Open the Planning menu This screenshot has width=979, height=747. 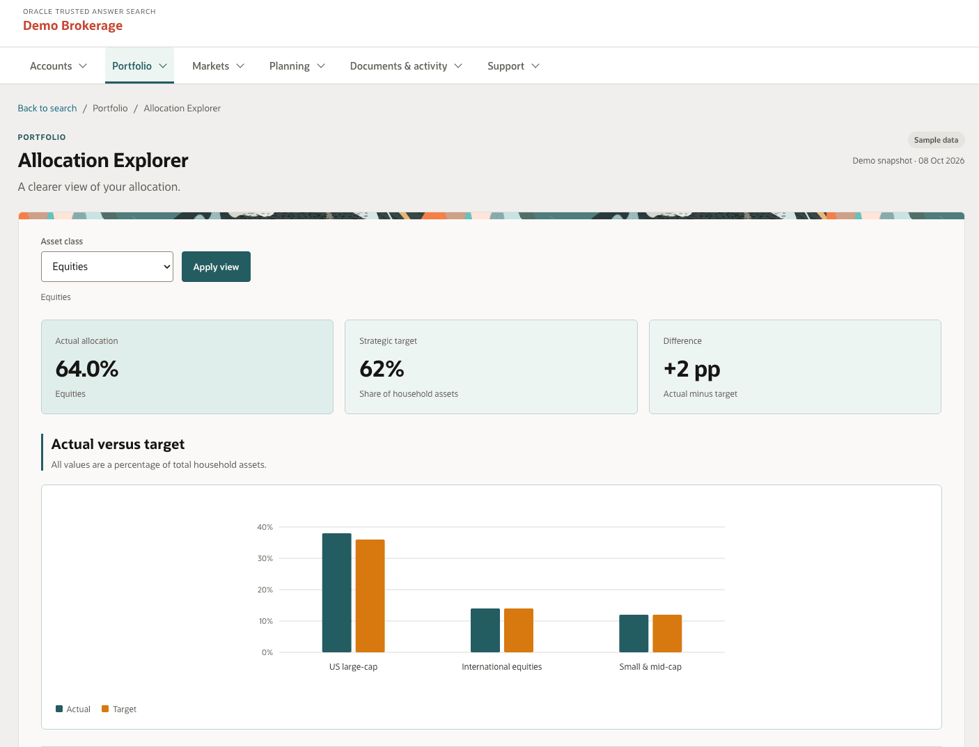(x=297, y=66)
